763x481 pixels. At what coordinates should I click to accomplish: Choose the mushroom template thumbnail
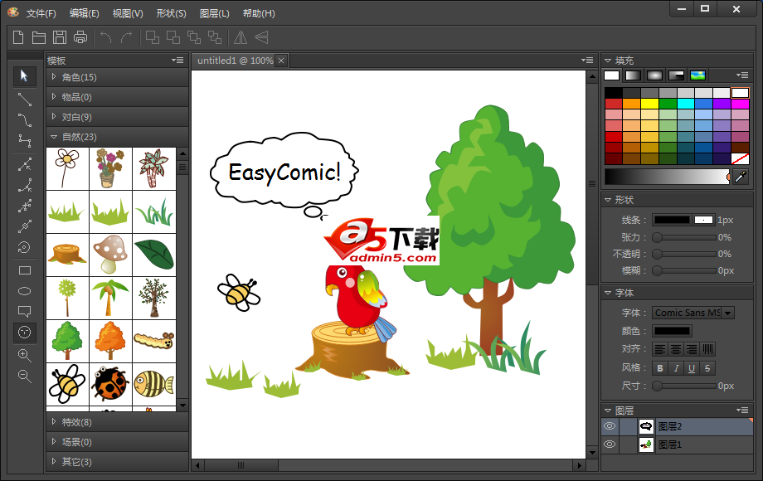coord(110,255)
